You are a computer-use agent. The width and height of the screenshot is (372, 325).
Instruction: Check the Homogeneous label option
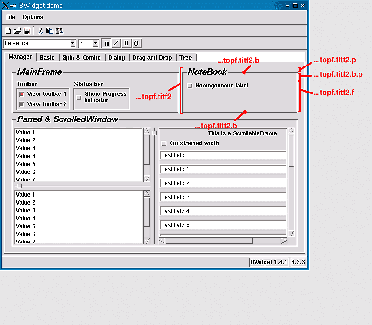[189, 86]
